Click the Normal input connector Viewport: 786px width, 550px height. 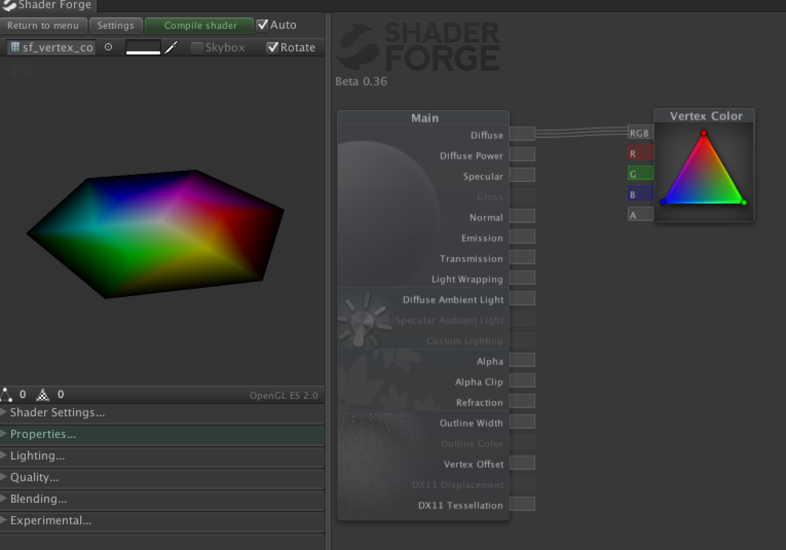click(x=522, y=216)
